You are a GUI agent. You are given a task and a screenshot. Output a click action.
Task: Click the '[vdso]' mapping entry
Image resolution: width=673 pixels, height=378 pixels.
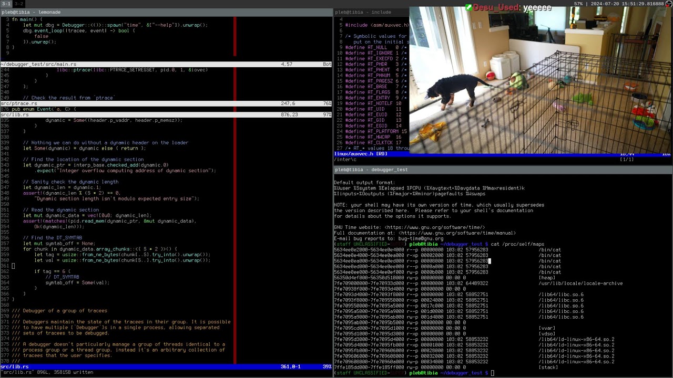(x=547, y=333)
